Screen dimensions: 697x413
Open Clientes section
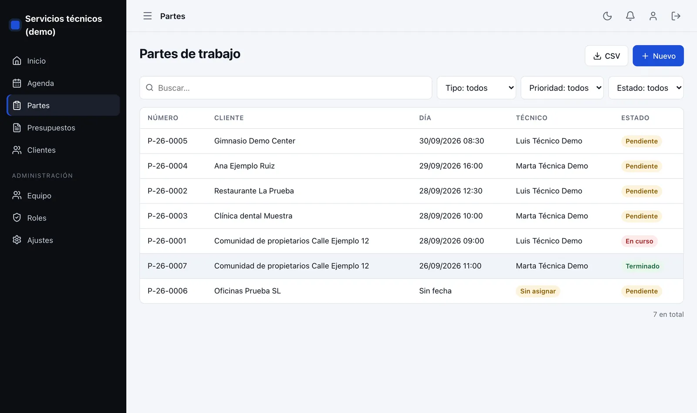coord(63,150)
